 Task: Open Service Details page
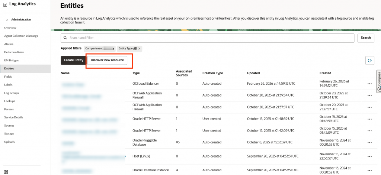(14, 117)
